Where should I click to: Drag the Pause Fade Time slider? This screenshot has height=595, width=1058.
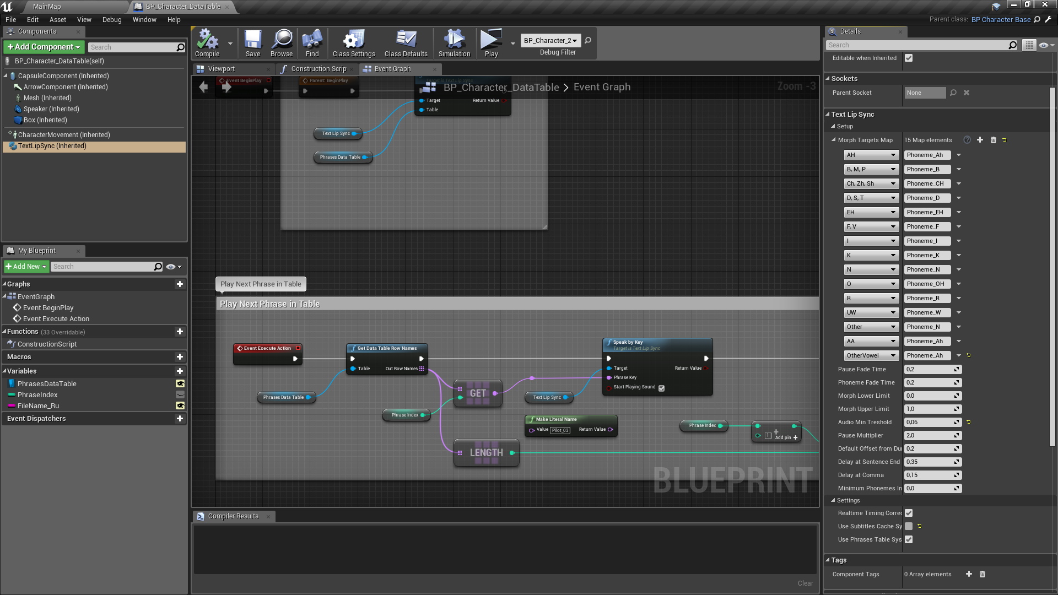932,369
